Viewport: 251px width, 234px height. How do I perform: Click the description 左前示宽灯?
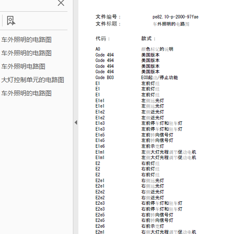153,146
